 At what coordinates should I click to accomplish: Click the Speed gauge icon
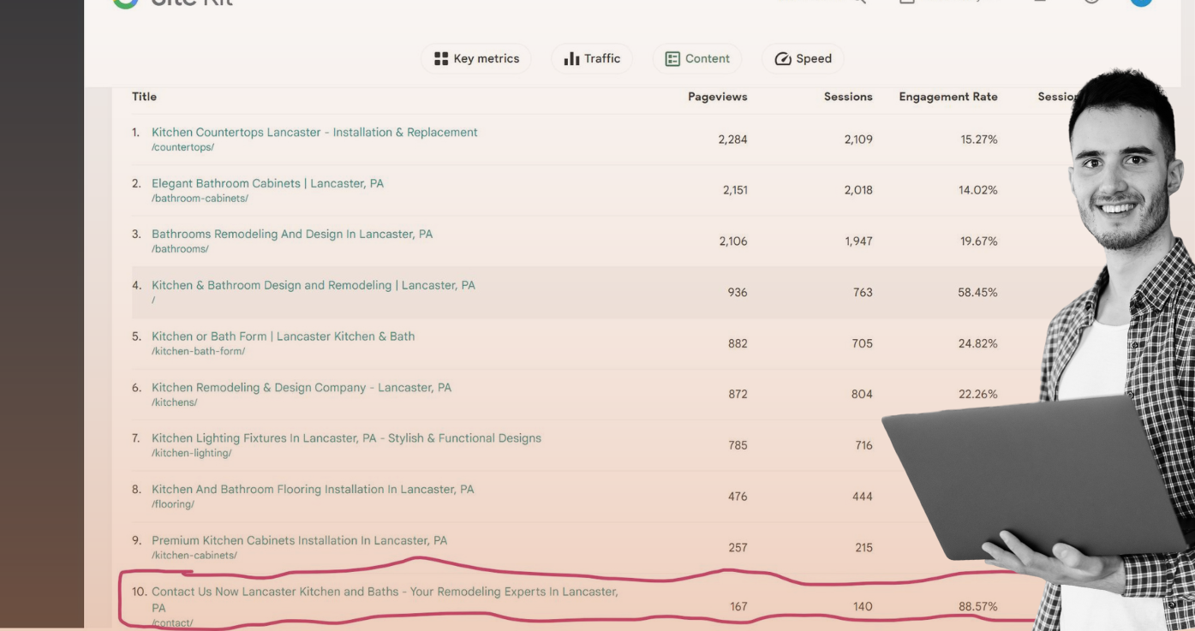click(783, 58)
